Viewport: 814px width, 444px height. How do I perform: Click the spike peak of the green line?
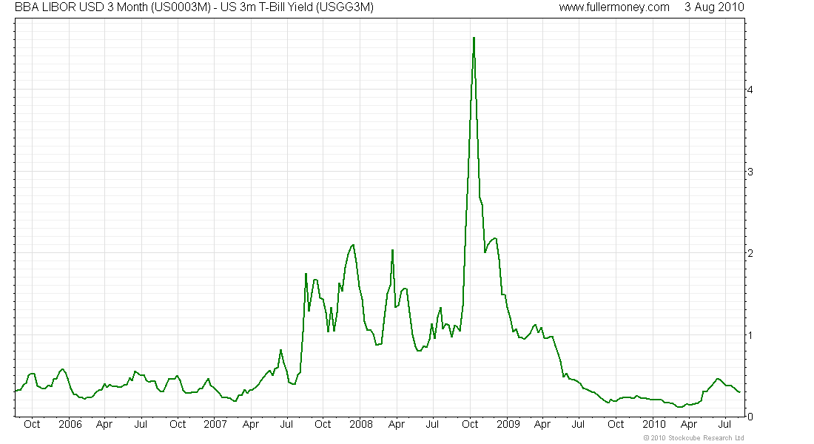(x=474, y=38)
